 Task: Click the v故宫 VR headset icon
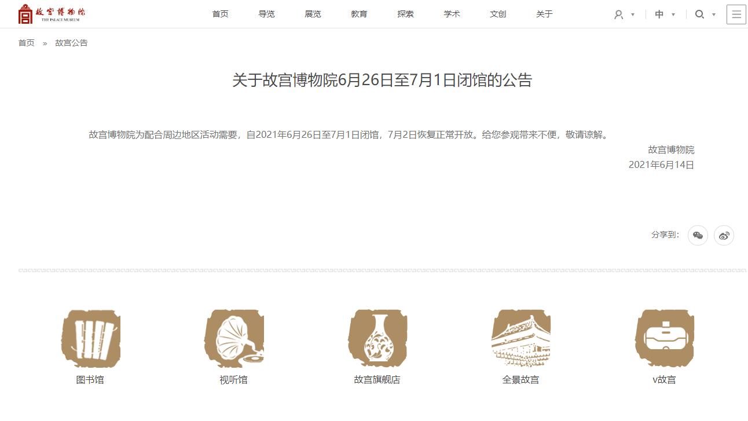coord(664,339)
